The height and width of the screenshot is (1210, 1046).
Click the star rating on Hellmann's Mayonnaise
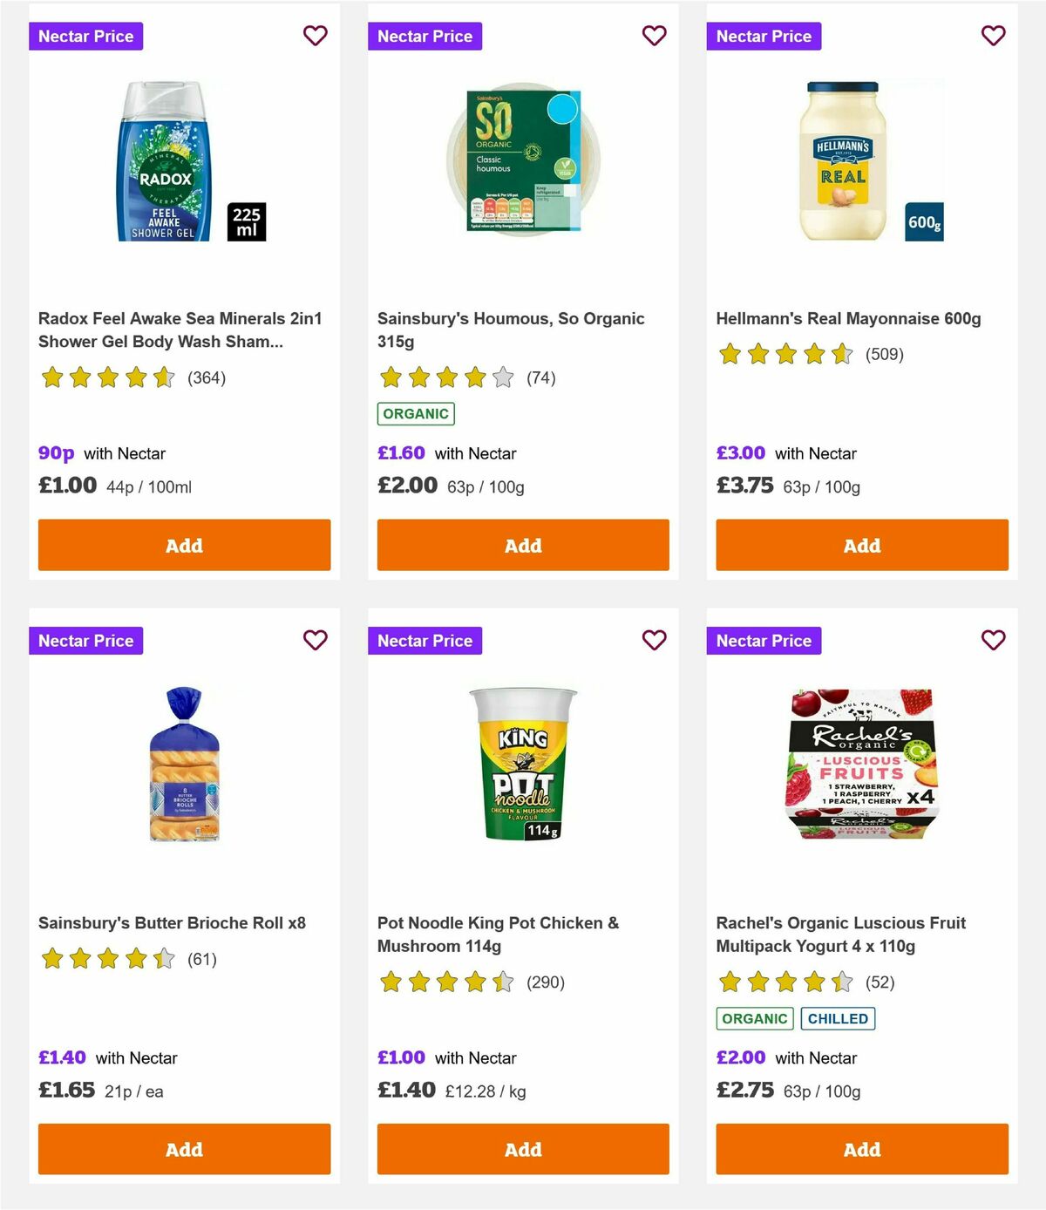coord(782,355)
